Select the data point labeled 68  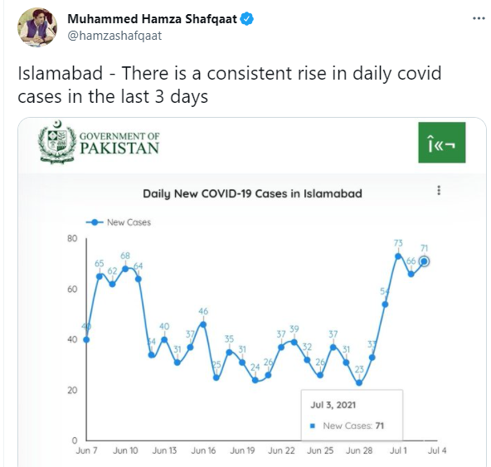click(x=125, y=269)
